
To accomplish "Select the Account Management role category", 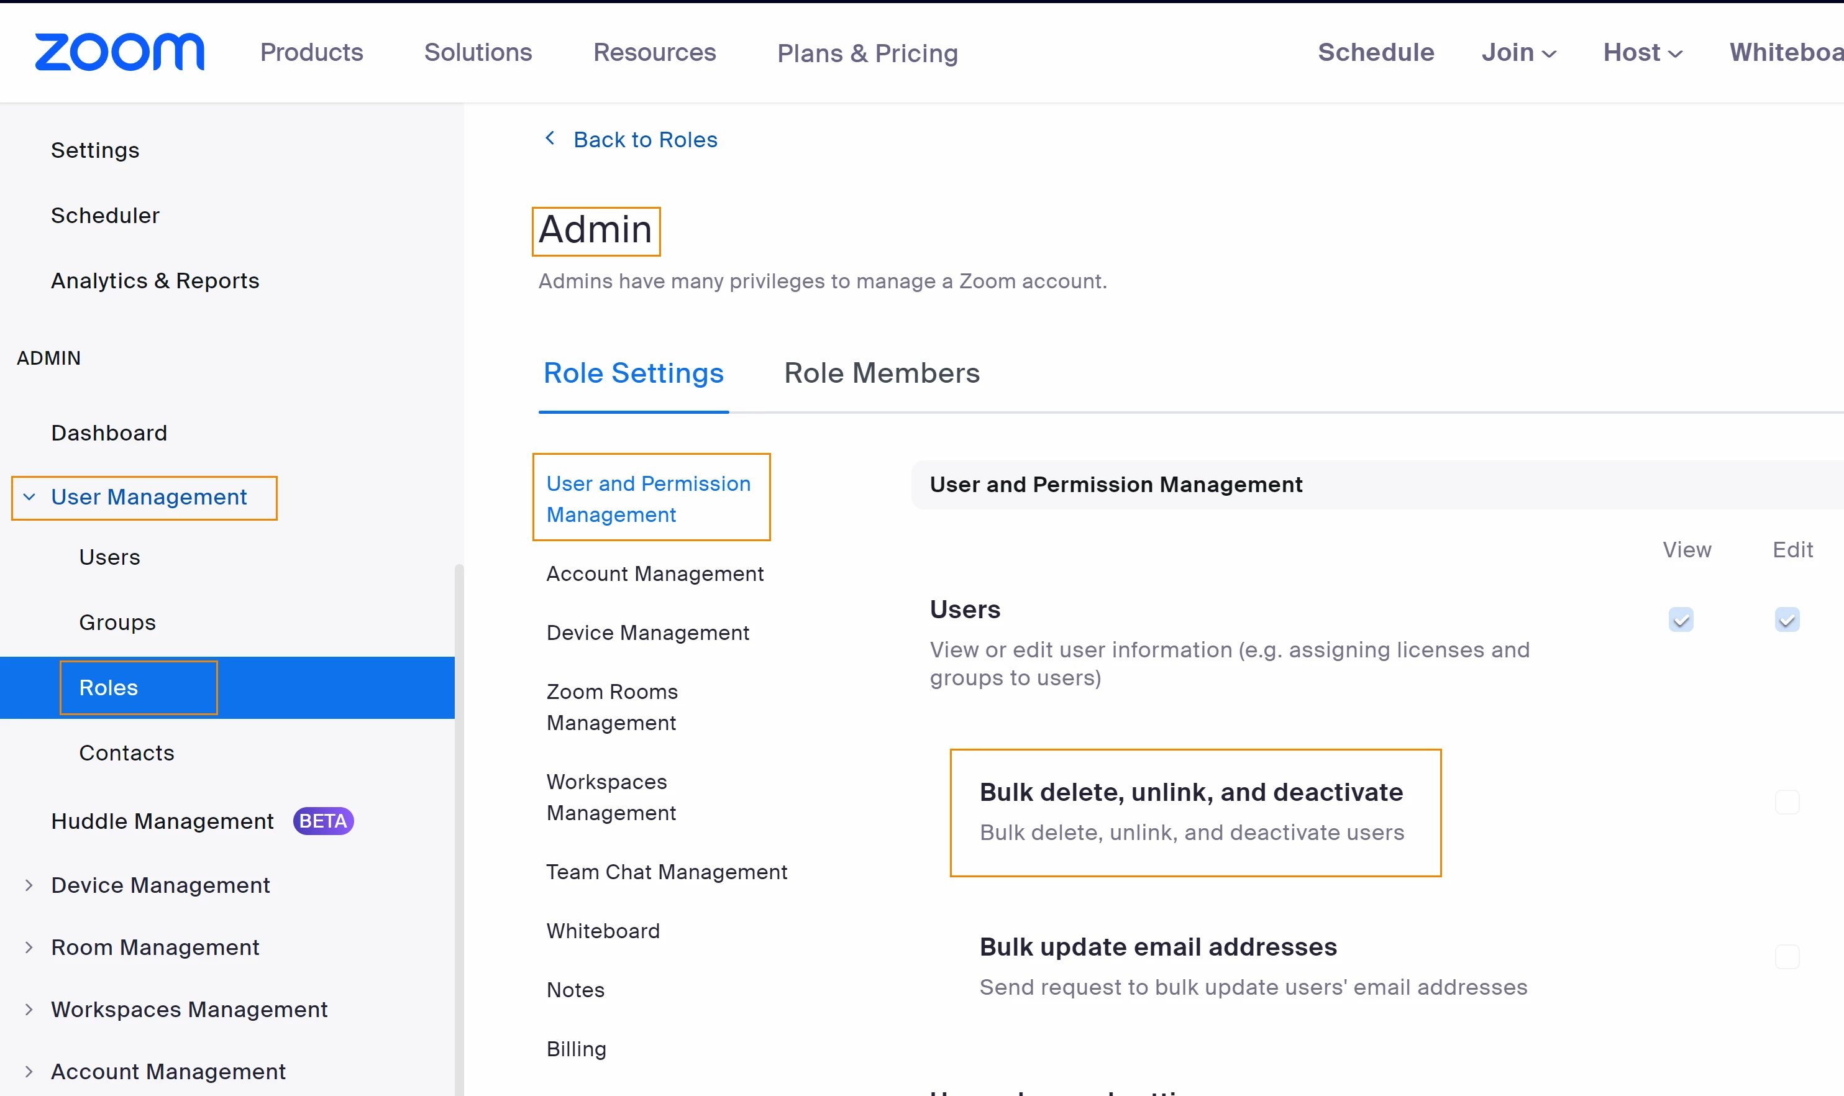I will point(654,574).
